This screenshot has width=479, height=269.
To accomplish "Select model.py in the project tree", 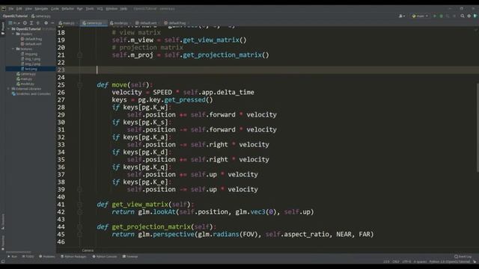I will click(25, 84).
